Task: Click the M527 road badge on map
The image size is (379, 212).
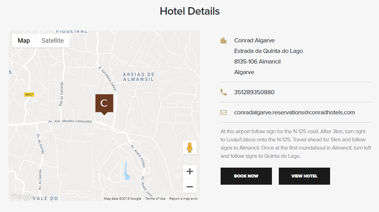Action: (29, 95)
